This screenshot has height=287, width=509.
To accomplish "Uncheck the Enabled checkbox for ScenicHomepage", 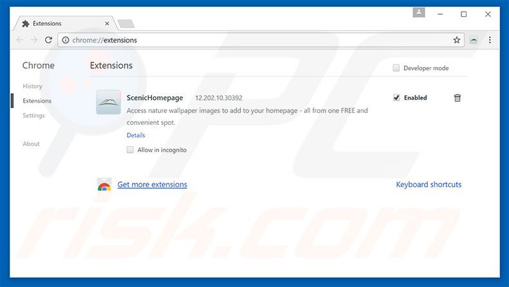I will click(396, 98).
